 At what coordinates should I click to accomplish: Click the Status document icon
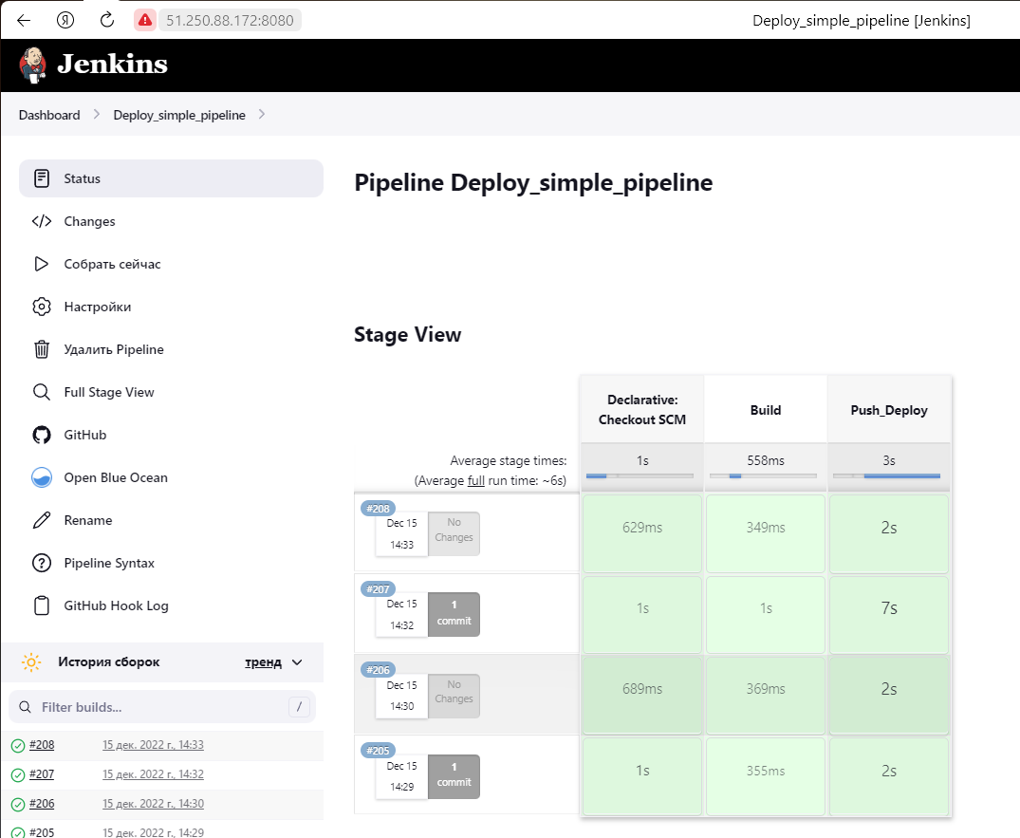coord(42,178)
